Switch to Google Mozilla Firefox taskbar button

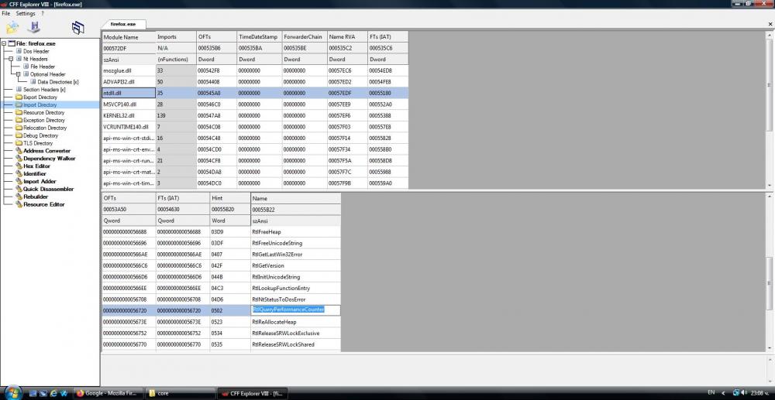coord(108,393)
